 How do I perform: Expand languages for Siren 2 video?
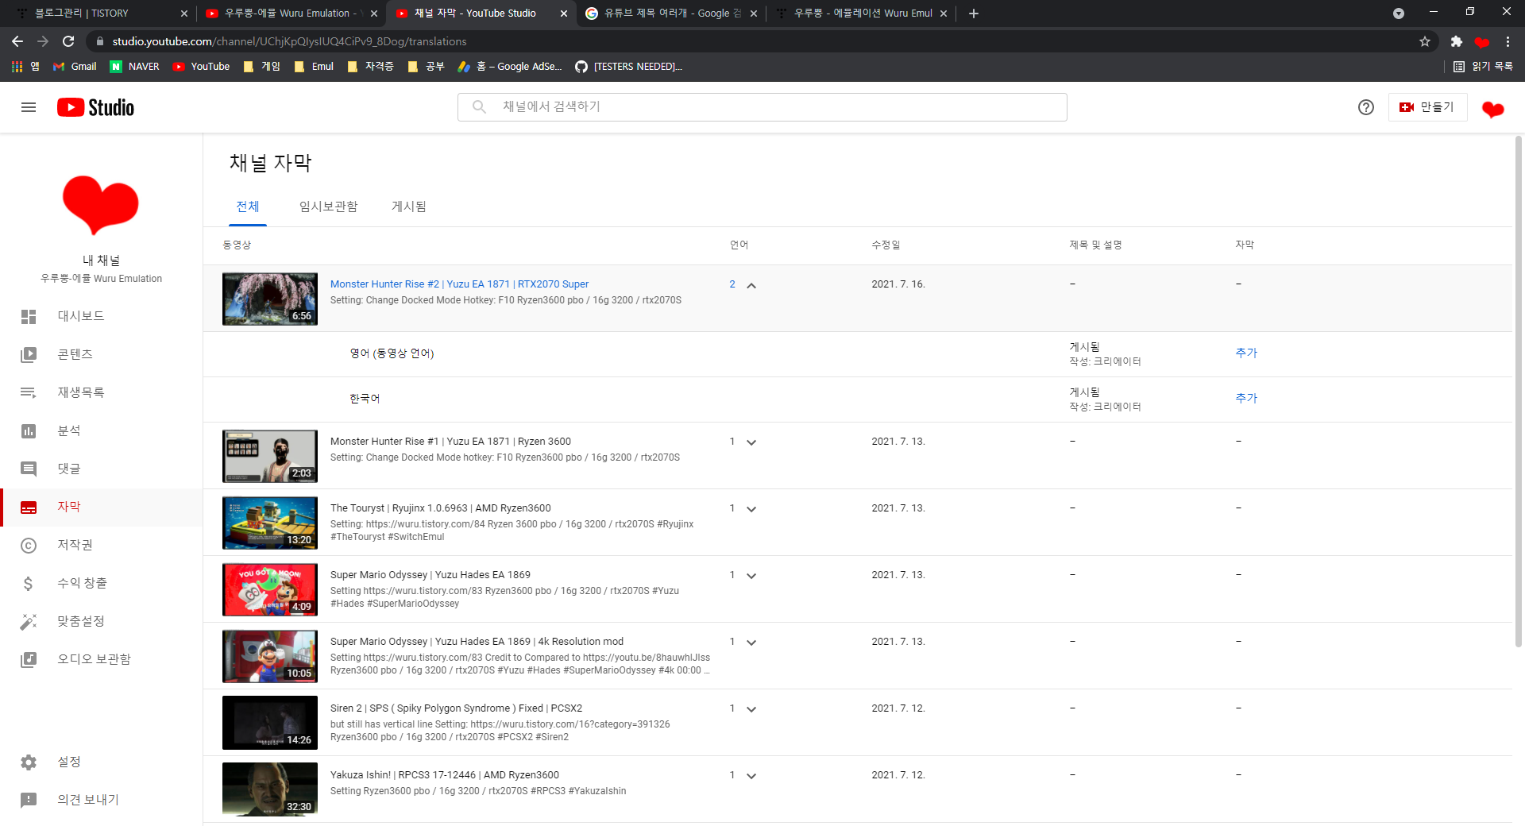pyautogui.click(x=751, y=709)
